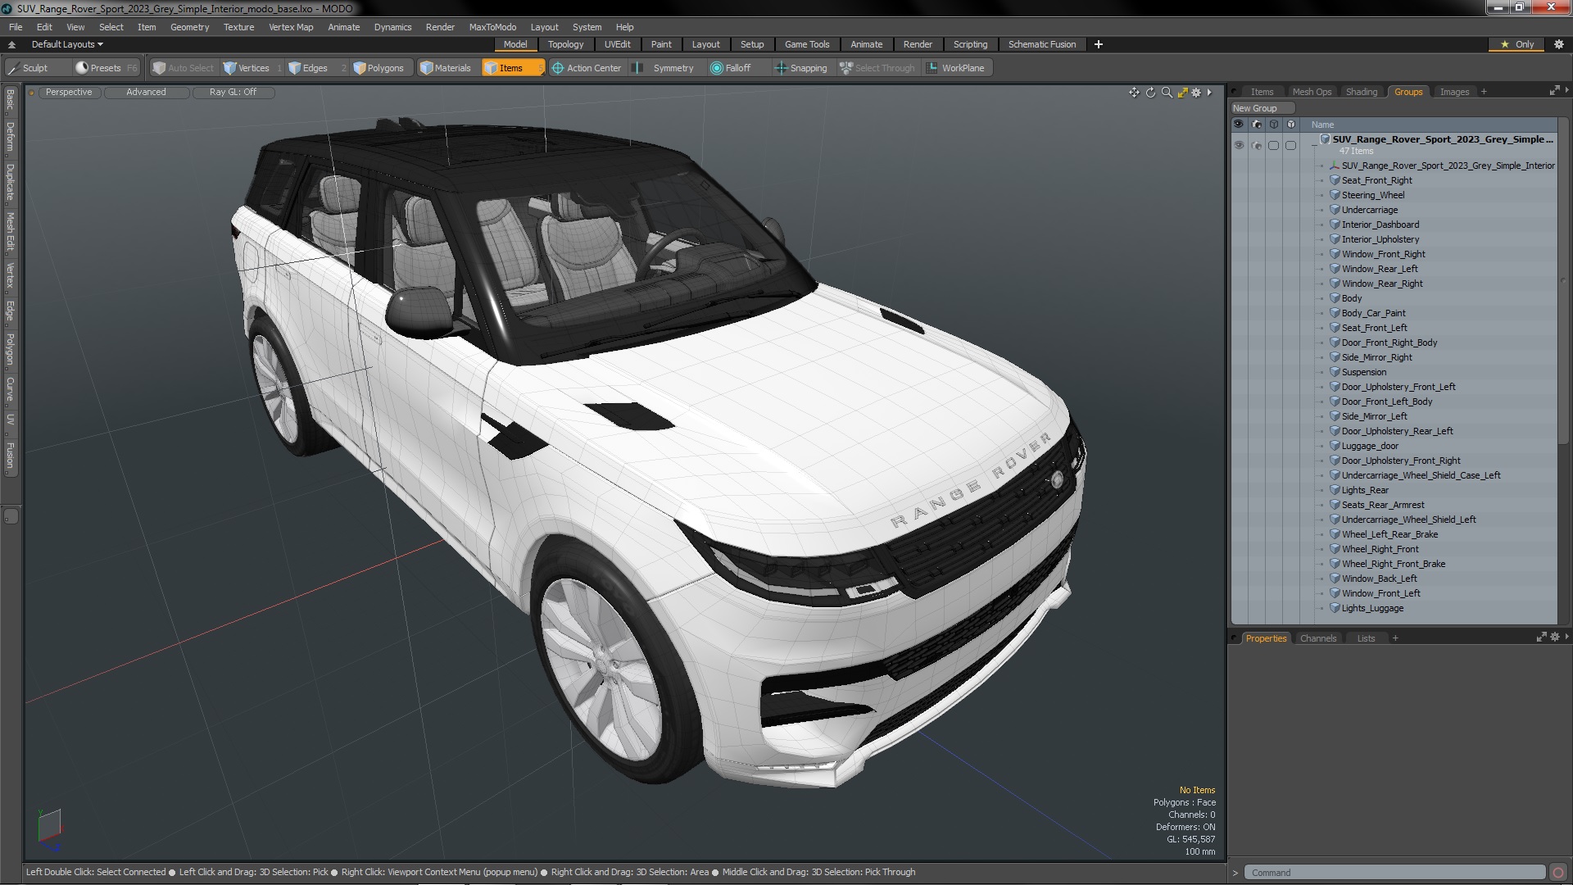Switch to Materials selection mode
Viewport: 1573px width, 885px height.
[x=446, y=68]
